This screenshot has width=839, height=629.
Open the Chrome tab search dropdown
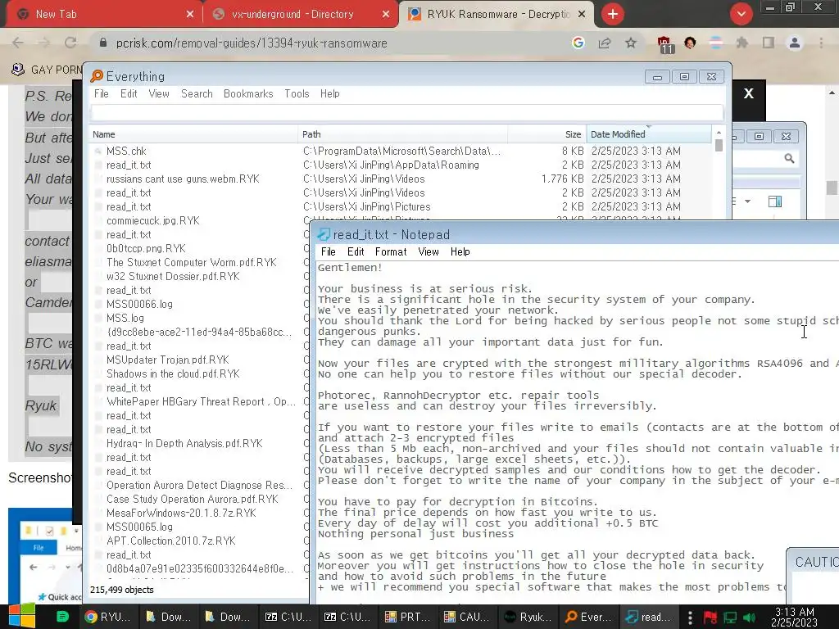point(741,14)
